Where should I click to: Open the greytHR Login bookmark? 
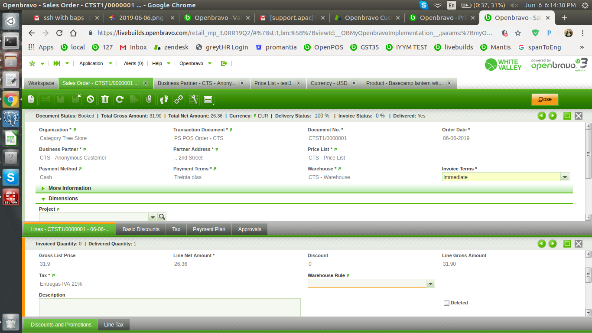[x=222, y=47]
